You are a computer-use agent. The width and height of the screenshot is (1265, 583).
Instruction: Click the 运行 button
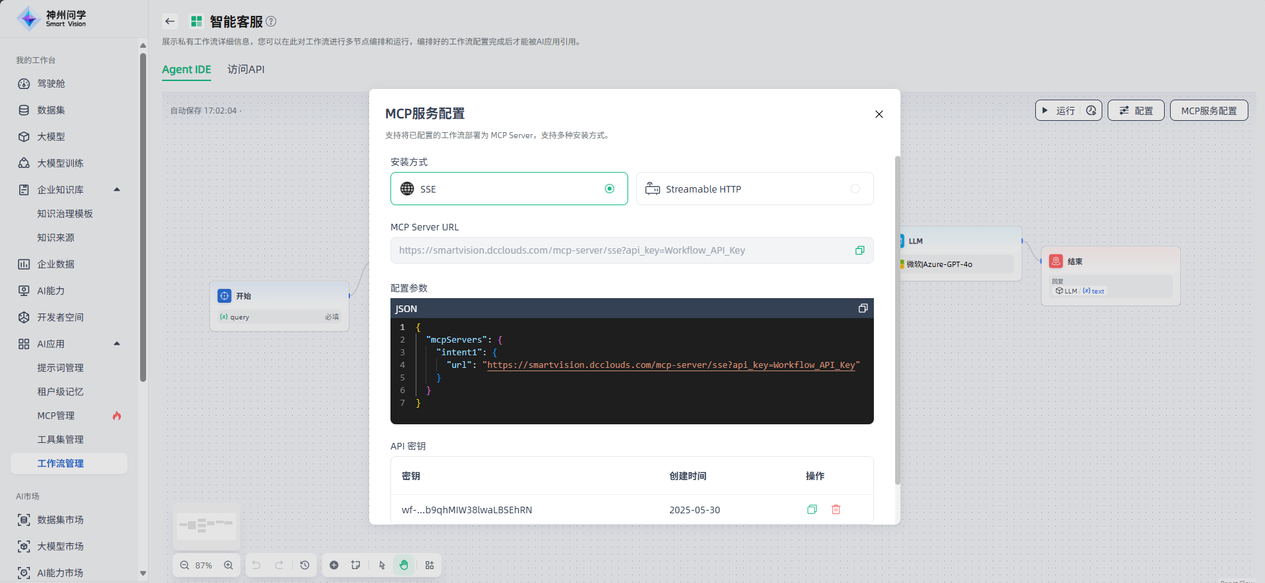[x=1058, y=110]
